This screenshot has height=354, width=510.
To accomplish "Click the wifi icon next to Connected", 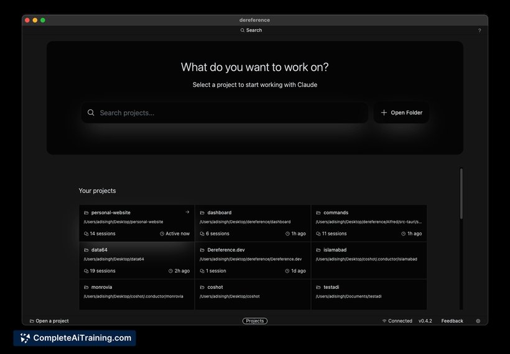I will pos(384,321).
